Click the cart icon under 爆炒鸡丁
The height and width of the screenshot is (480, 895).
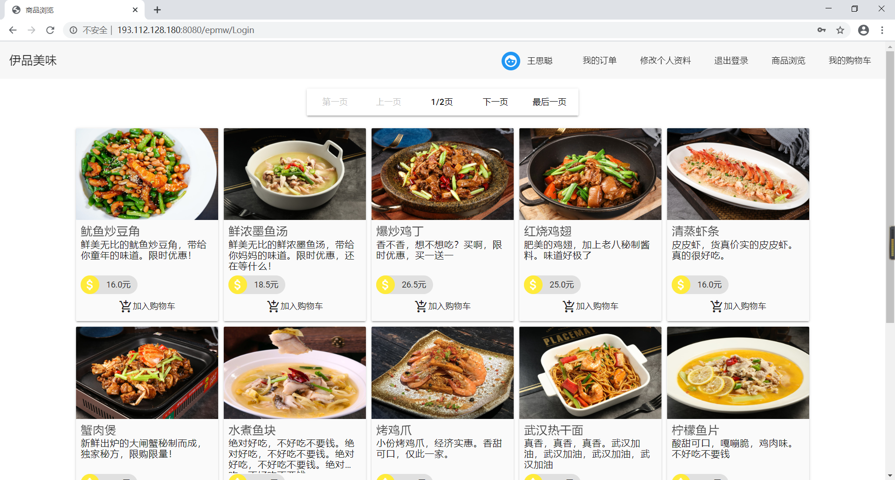(420, 306)
